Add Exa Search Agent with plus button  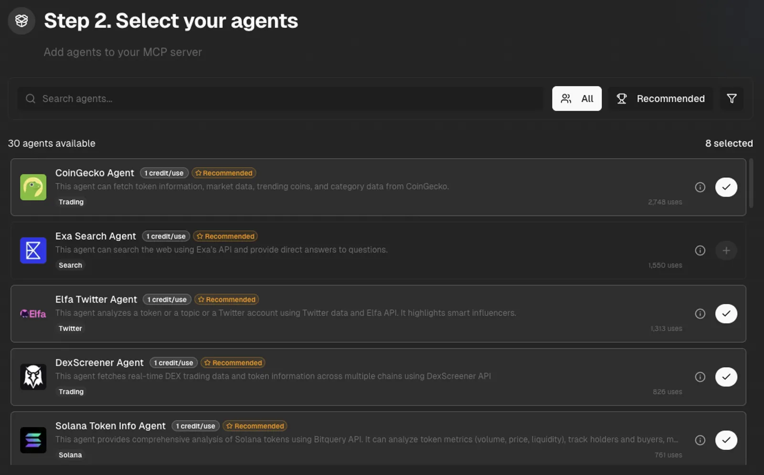[x=726, y=250]
